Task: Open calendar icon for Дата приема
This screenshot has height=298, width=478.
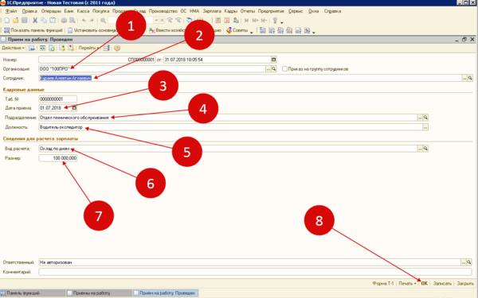Action: pos(74,108)
